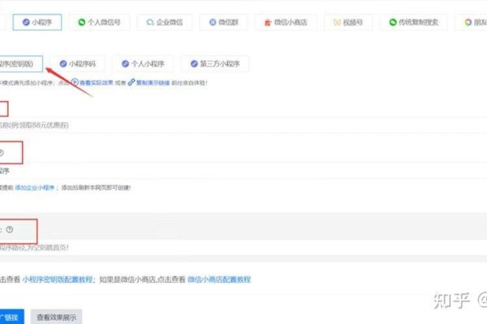487x324 pixels.
Task: Select the 传统复制搜索 tab
Action: click(414, 23)
